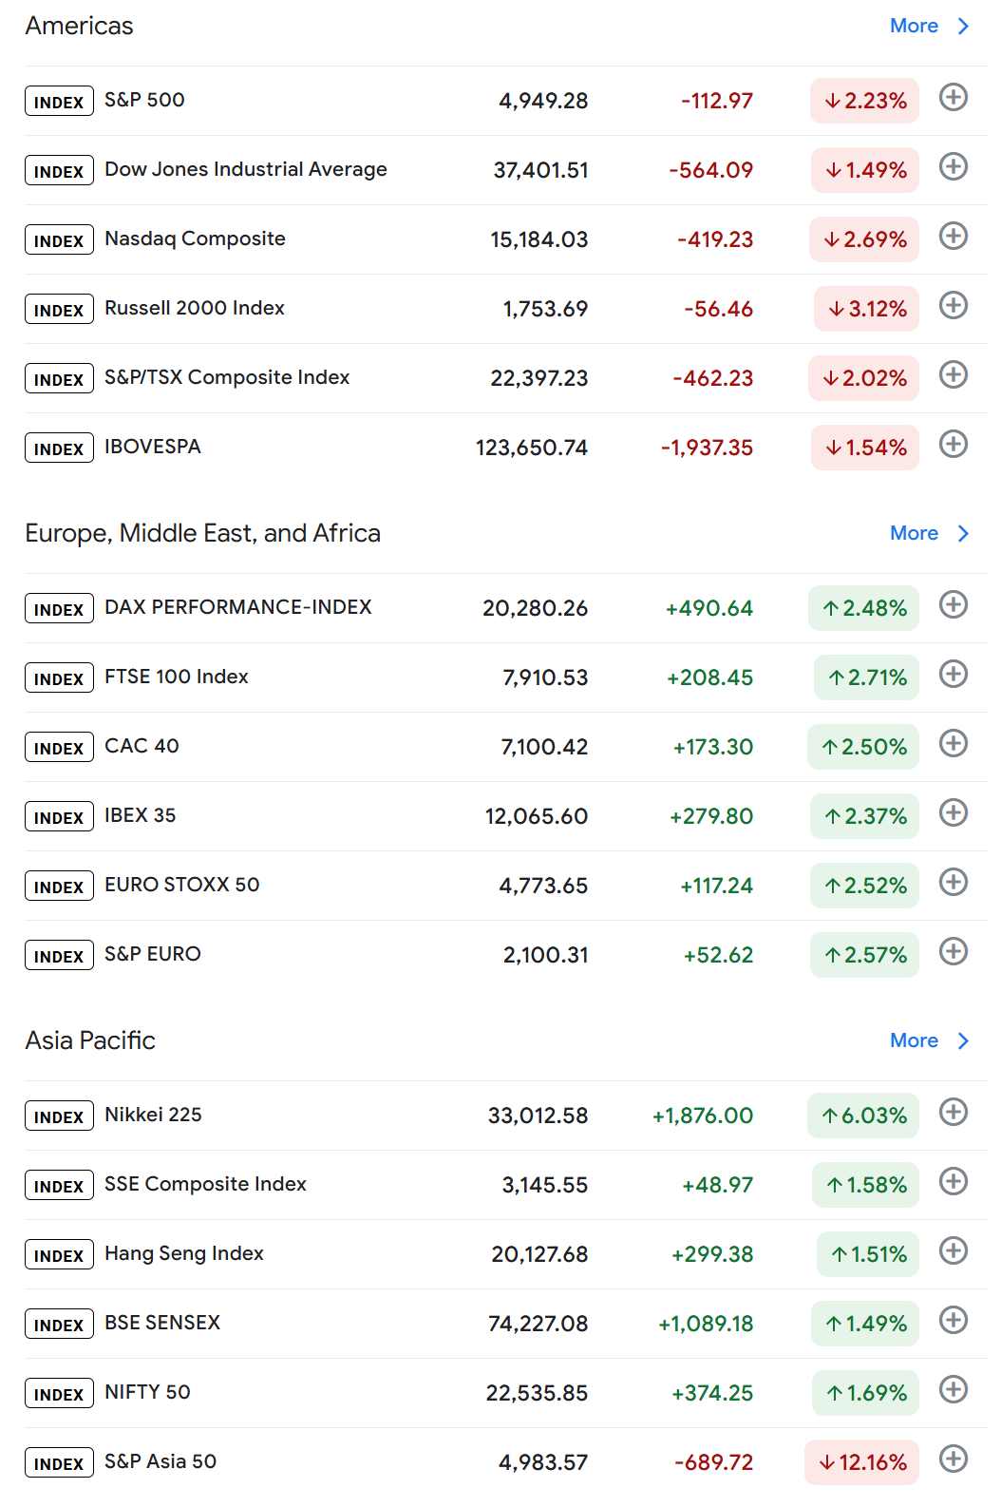Expand Asia Pacific section chevron arrow
Viewport: 1001px width, 1507px height.
pos(963,1040)
